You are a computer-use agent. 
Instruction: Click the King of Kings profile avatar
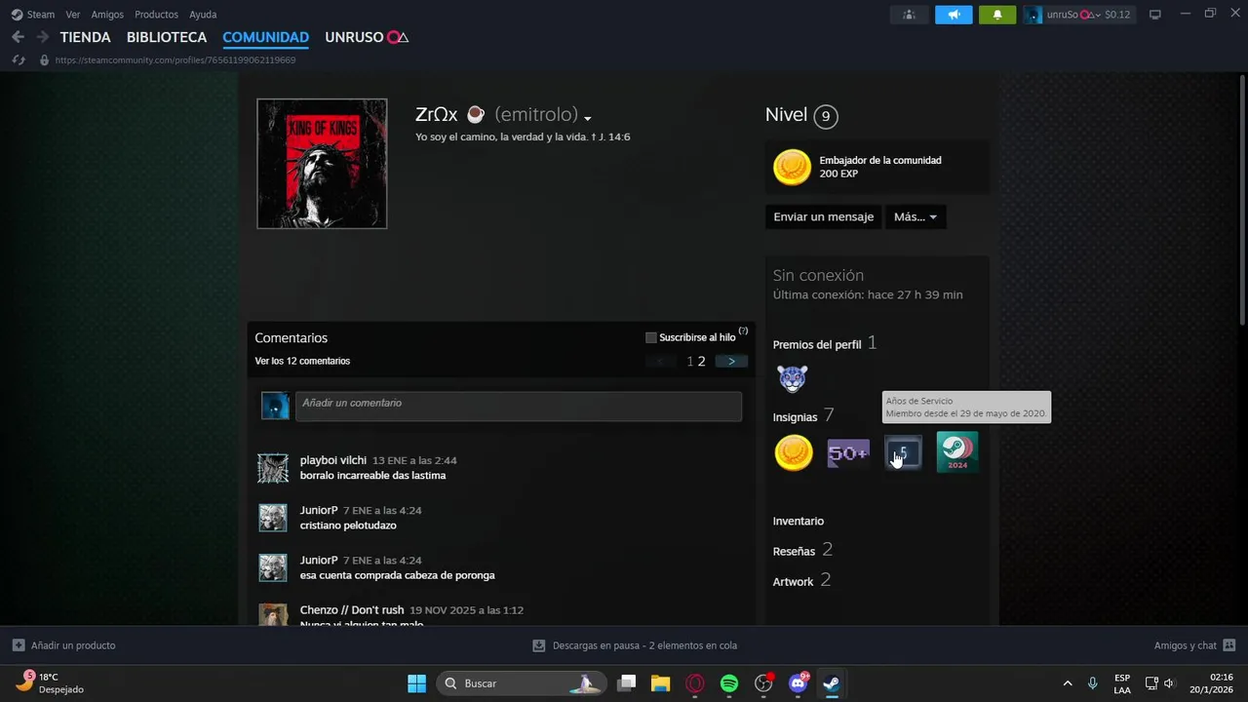322,164
